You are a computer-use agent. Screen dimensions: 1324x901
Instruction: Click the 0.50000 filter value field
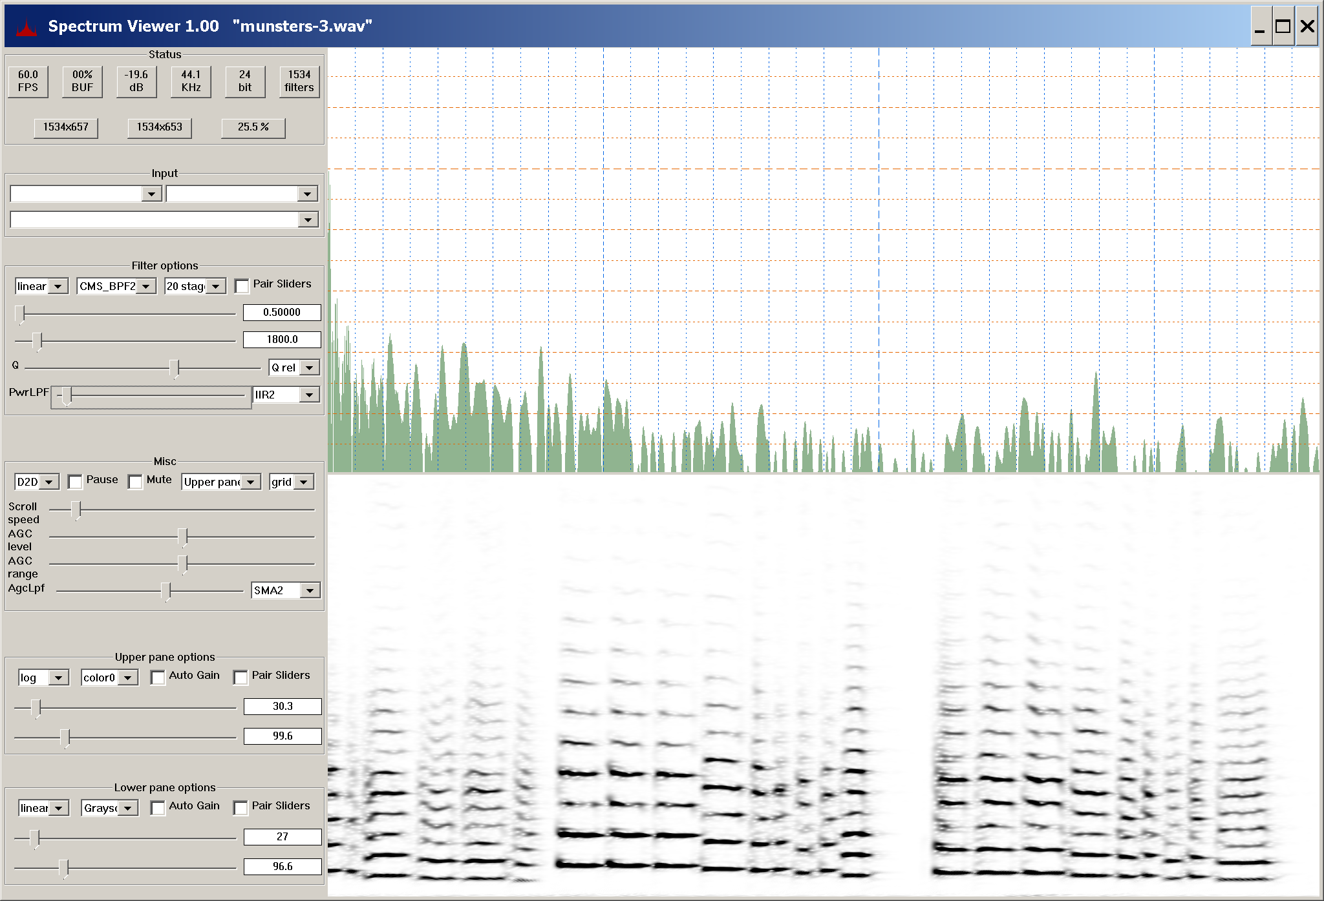[282, 313]
